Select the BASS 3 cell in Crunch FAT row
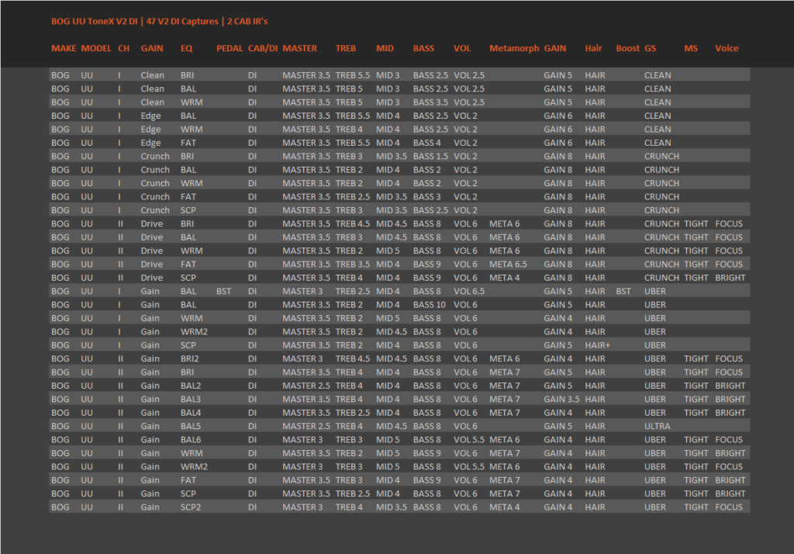Screen dimensions: 794x554 pyautogui.click(x=427, y=196)
